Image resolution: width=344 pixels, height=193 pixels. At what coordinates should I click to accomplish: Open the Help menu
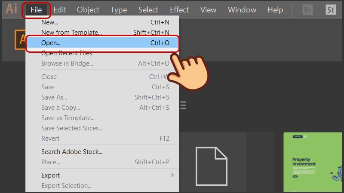[275, 9]
